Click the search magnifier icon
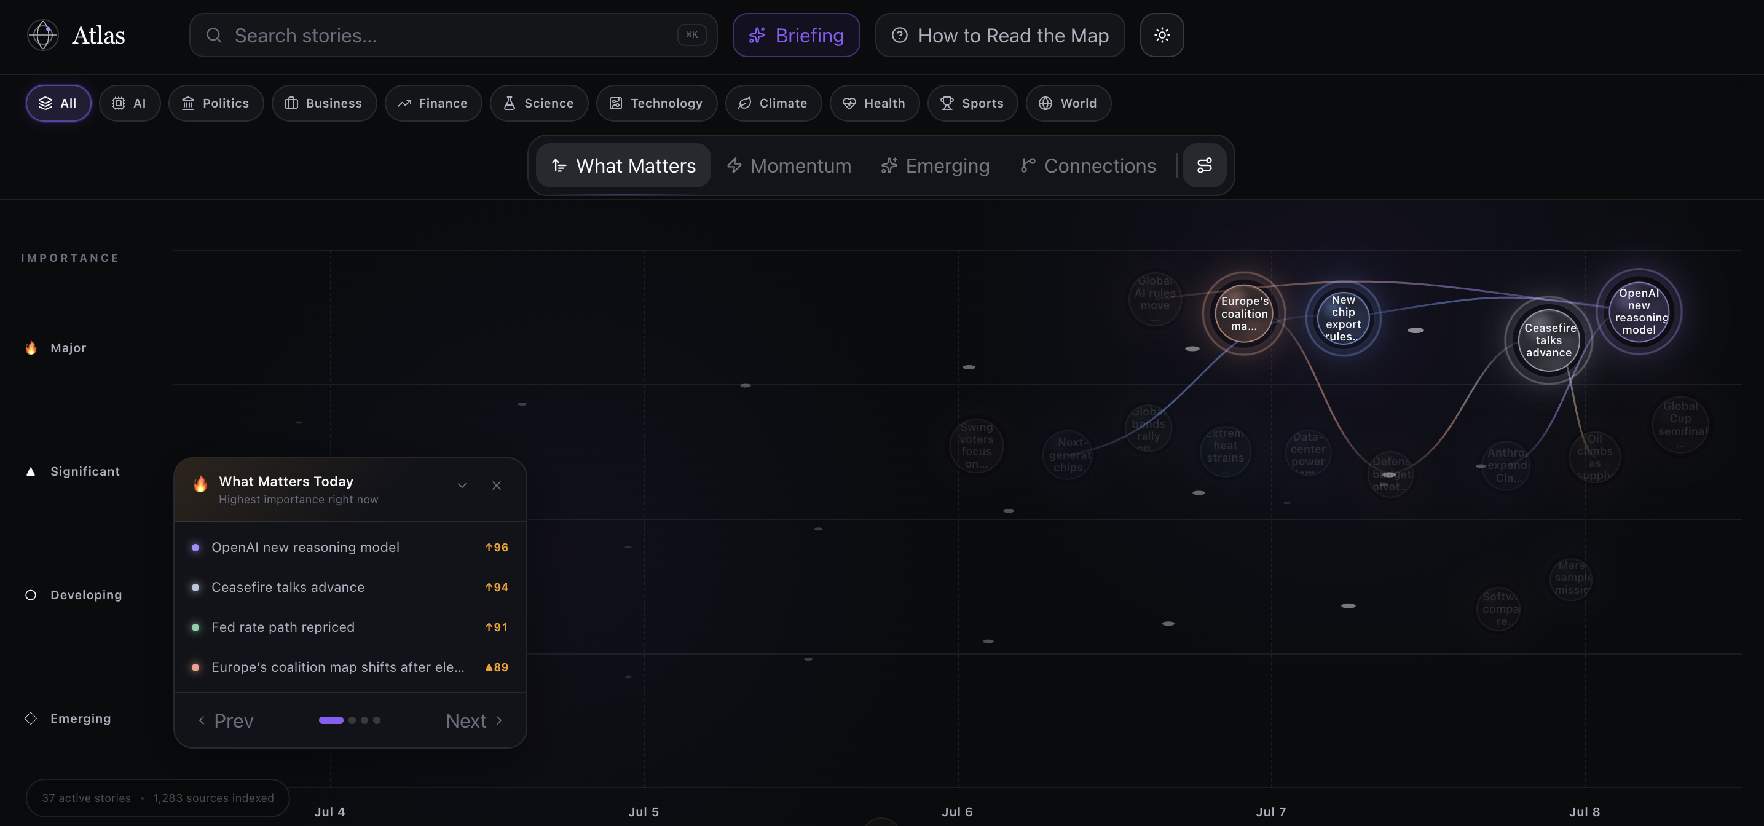 (x=214, y=35)
